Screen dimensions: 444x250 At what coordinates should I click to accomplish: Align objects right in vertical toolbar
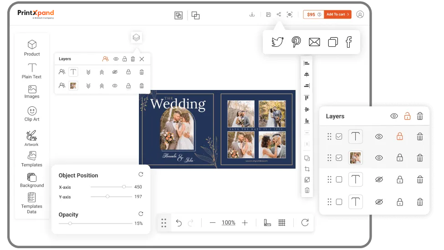click(306, 85)
